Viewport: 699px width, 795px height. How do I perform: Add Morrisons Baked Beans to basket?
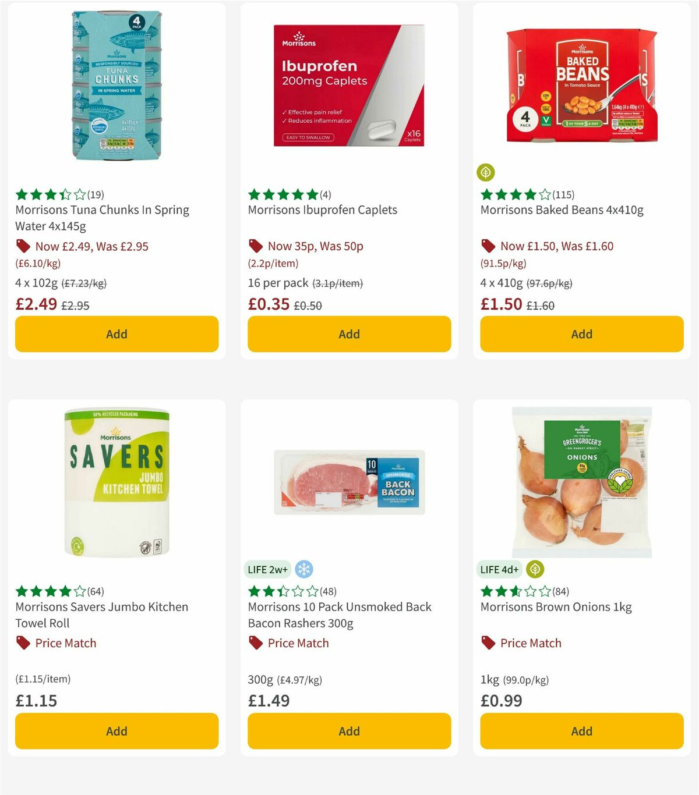tap(581, 334)
